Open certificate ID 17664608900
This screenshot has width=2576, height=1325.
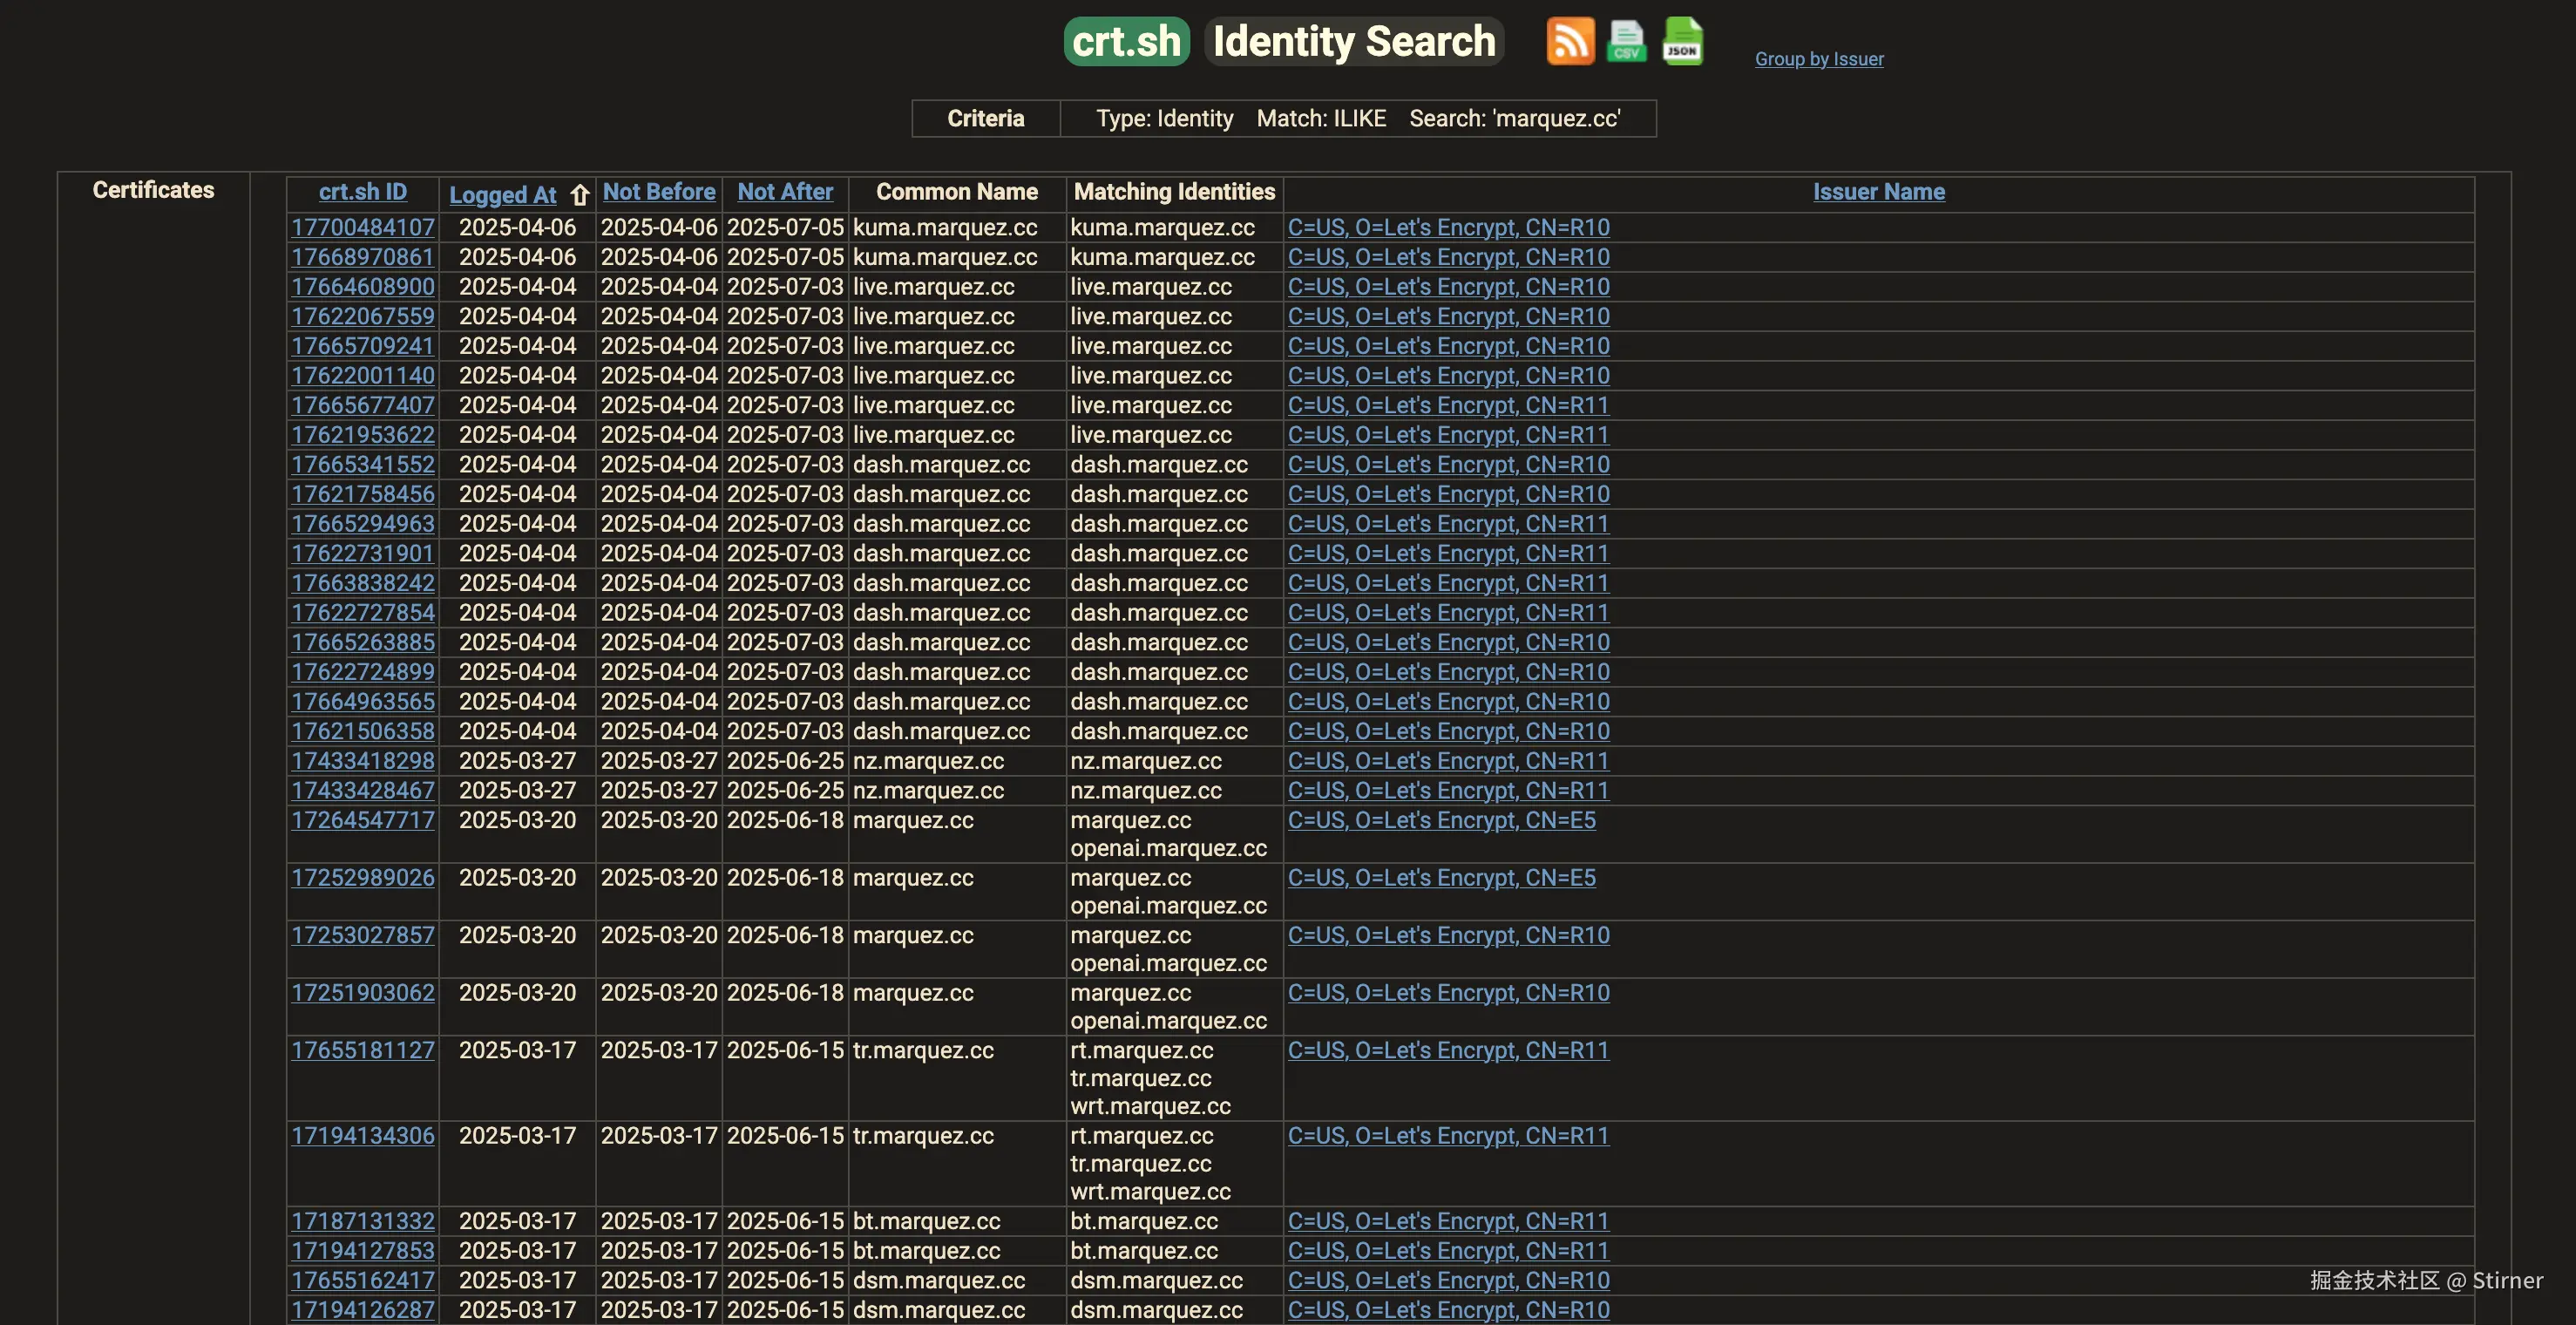(x=363, y=287)
